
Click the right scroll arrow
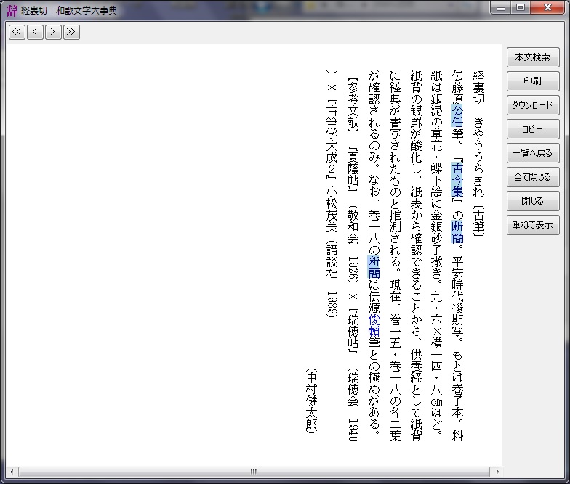(497, 472)
